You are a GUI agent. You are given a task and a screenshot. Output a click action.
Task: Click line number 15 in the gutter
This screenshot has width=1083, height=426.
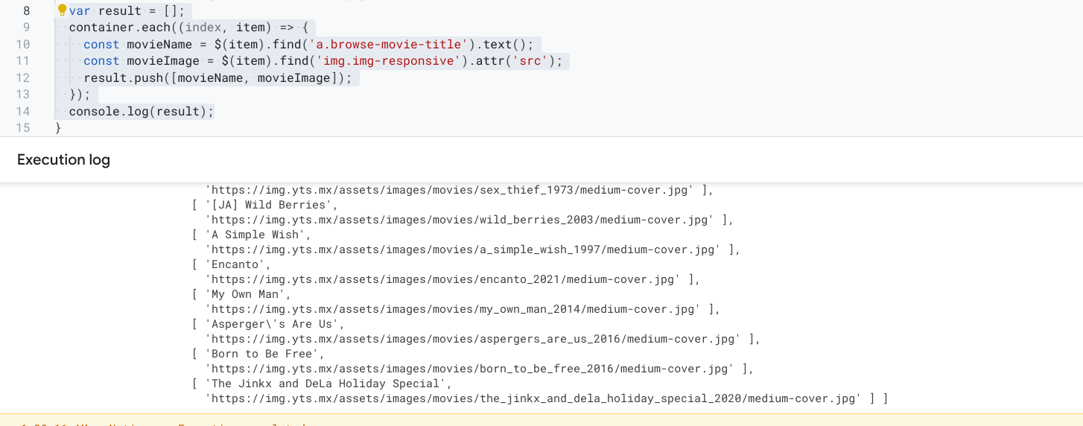click(22, 128)
